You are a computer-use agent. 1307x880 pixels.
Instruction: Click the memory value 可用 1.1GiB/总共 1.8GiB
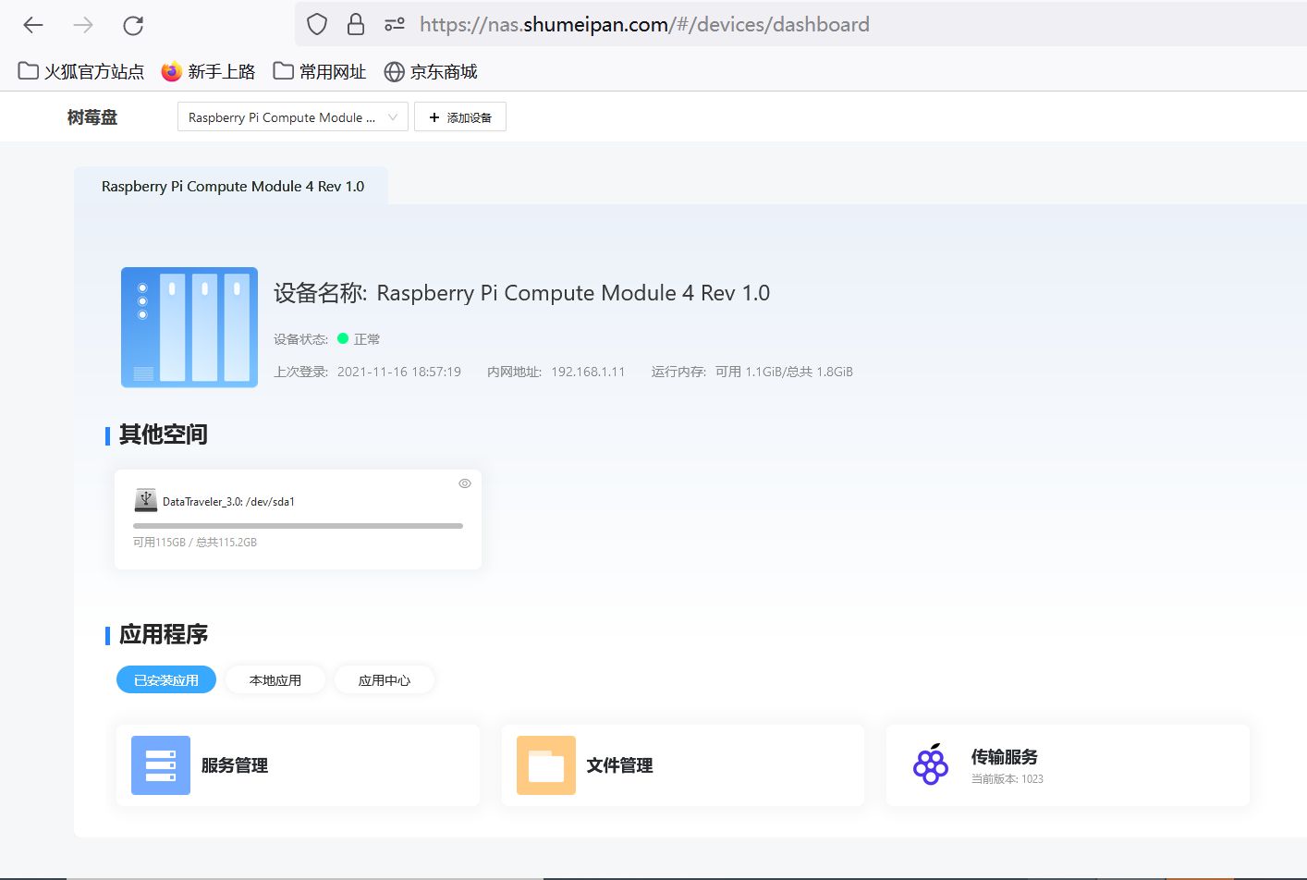pyautogui.click(x=784, y=372)
